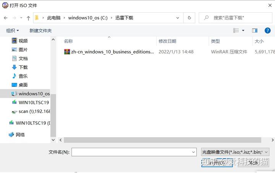This screenshot has height=173, width=275.
Task: Click the WinRAR icon of the ISO file
Action: pos(67,52)
